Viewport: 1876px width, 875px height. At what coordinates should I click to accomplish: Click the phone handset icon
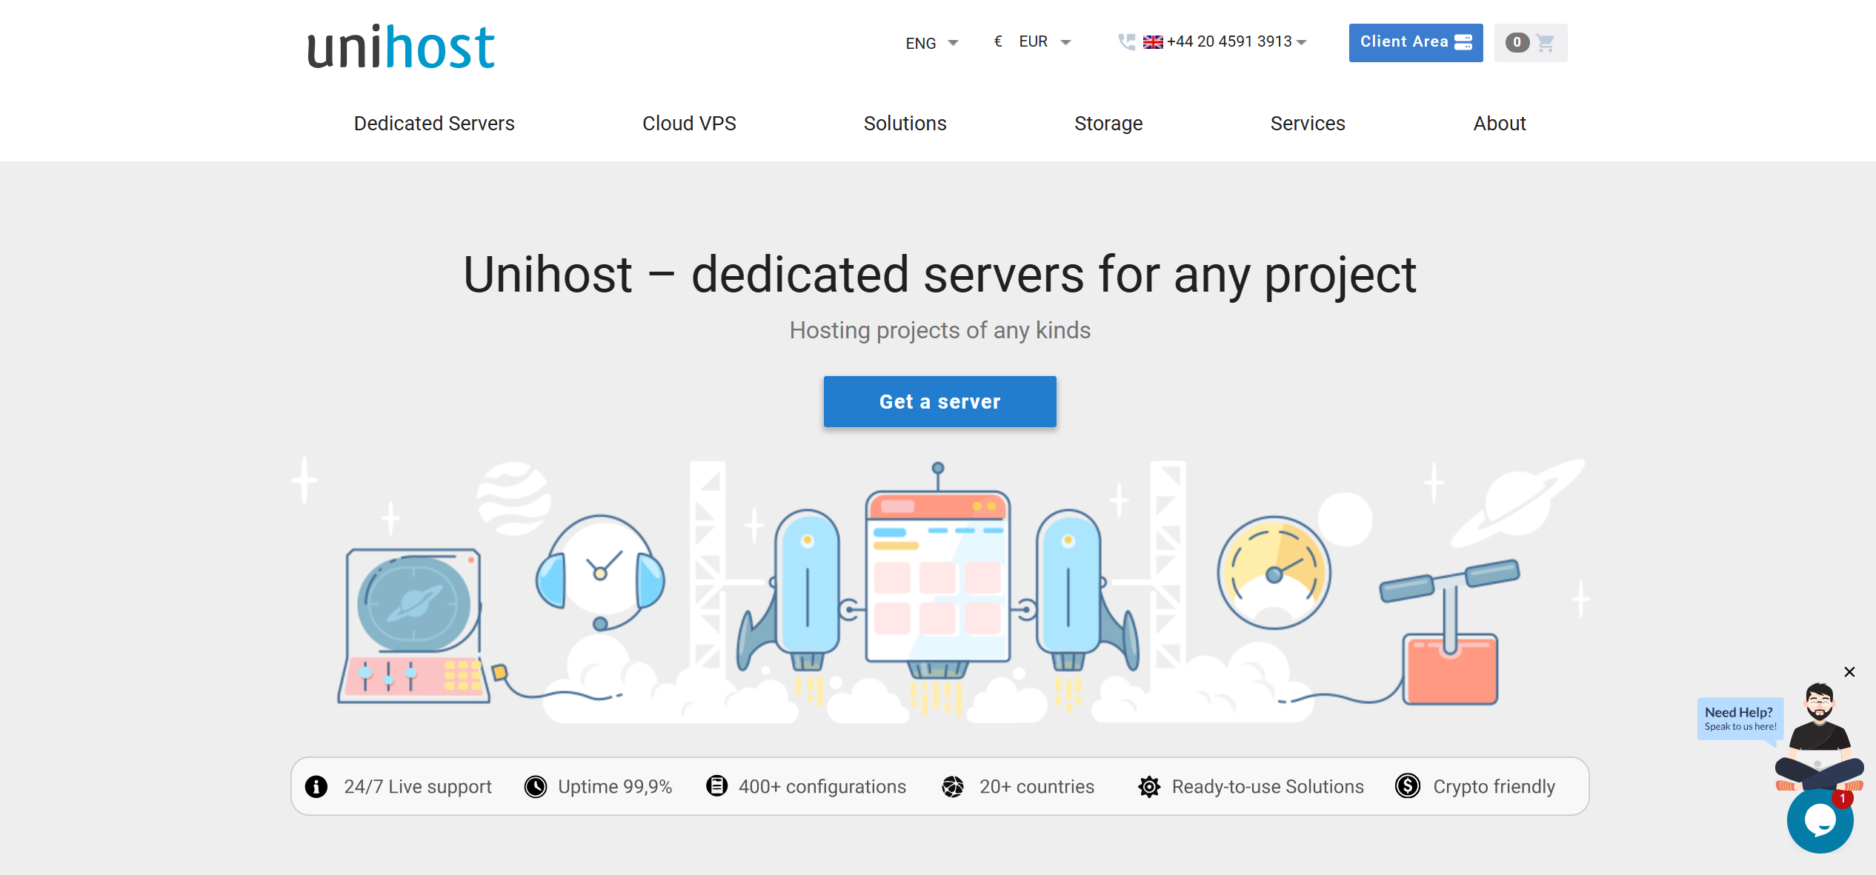click(x=1127, y=42)
